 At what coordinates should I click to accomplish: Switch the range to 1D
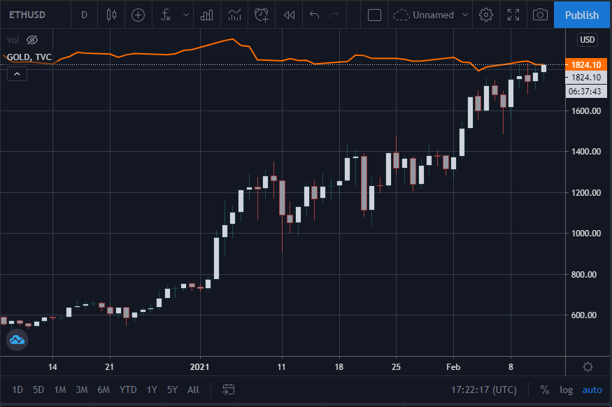click(17, 390)
